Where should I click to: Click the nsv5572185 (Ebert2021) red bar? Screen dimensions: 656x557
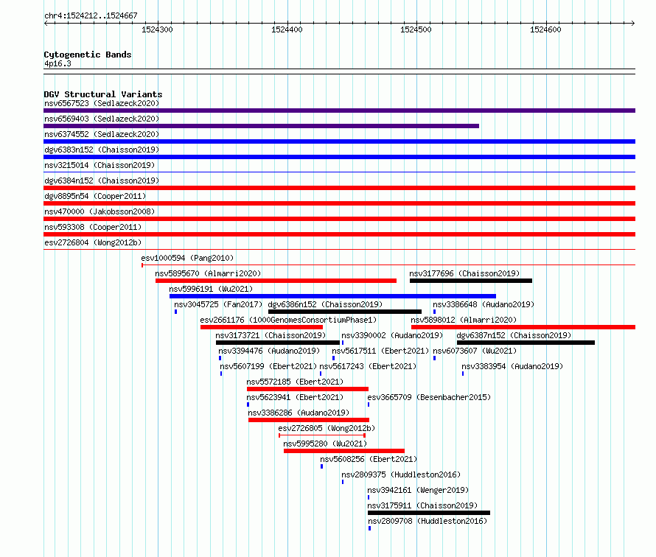coord(307,389)
